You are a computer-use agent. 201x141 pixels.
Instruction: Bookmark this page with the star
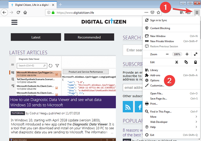coord(159,12)
